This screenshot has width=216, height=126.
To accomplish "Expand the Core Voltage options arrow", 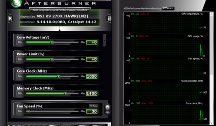I will (104, 40).
